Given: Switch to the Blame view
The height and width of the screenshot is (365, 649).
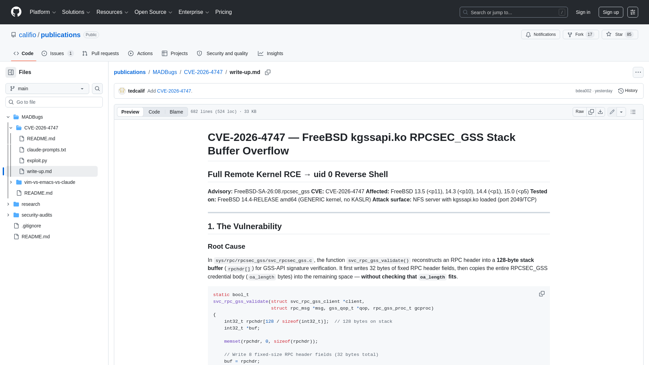Looking at the screenshot, I should tap(176, 112).
